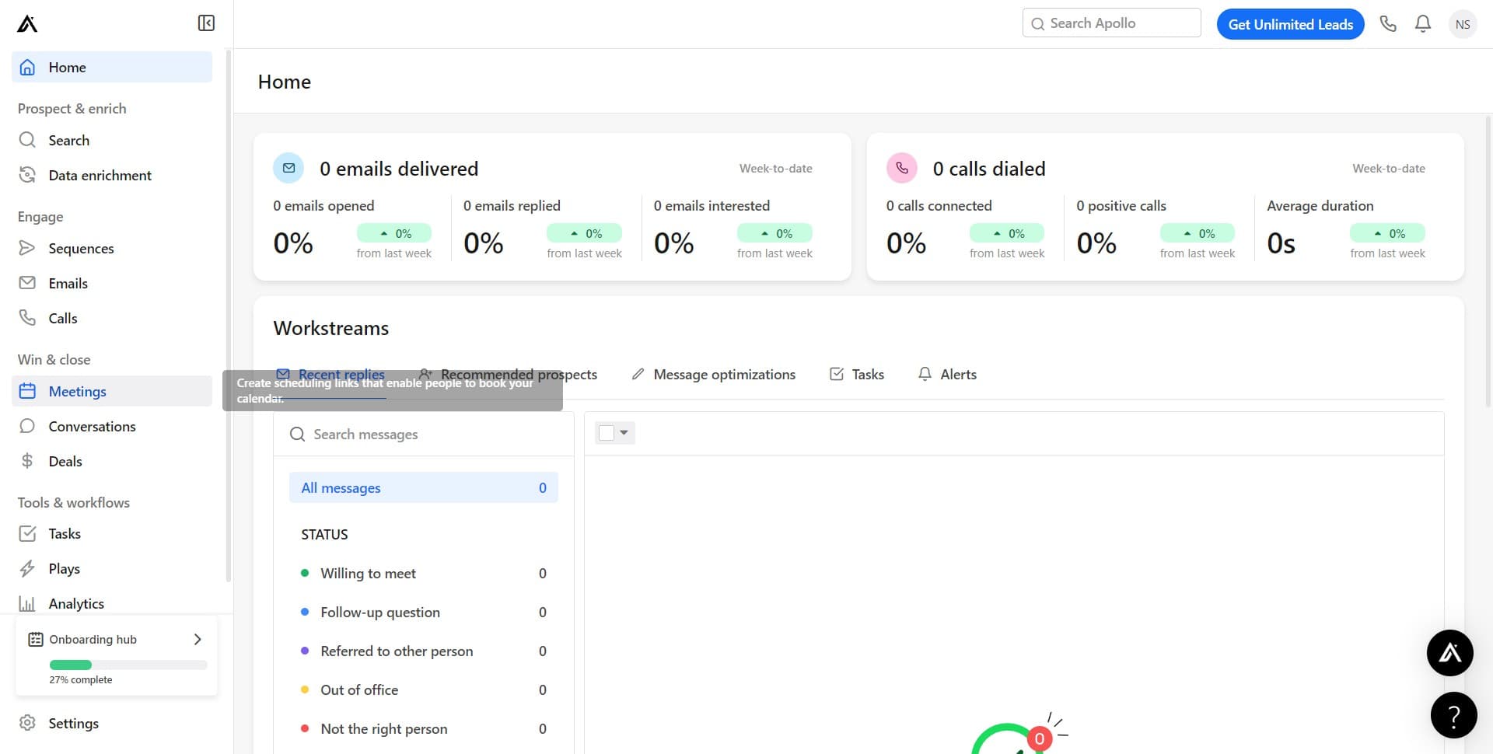Go to Sequences in sidebar
This screenshot has height=754, width=1493.
click(81, 249)
